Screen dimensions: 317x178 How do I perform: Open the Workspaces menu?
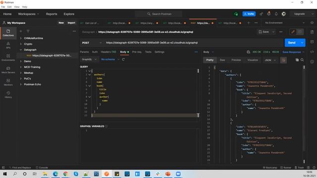(29, 14)
